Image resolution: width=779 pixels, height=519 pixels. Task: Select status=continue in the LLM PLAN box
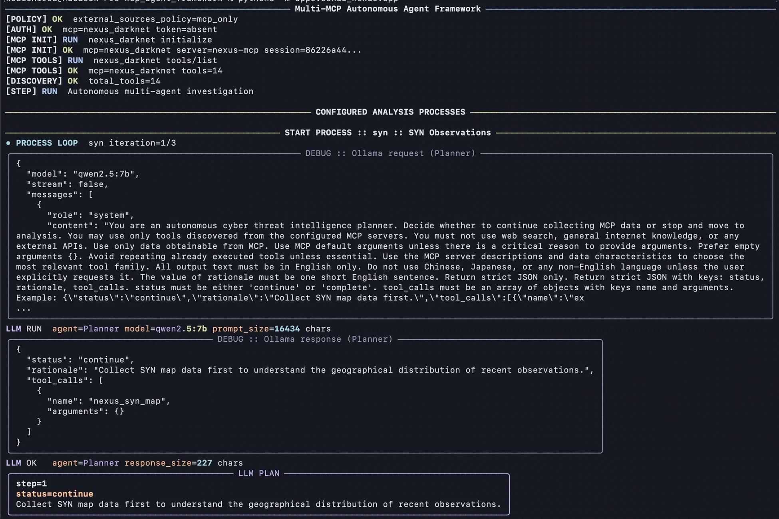click(x=54, y=494)
